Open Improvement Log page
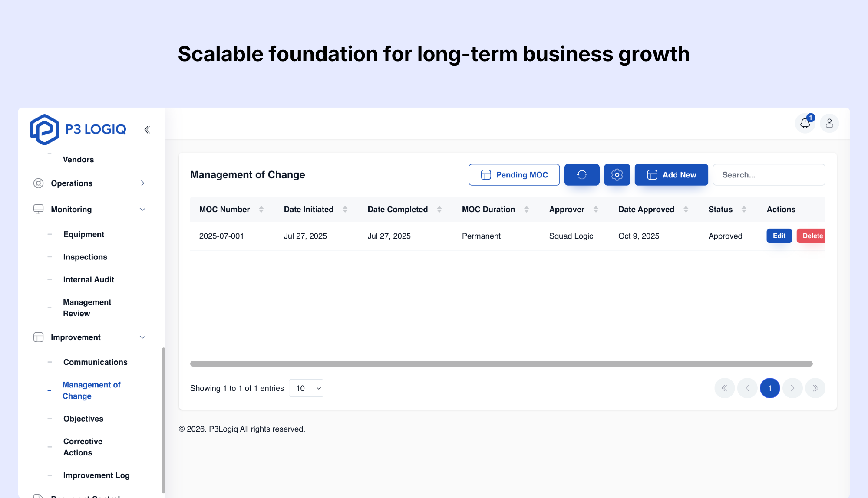 click(x=96, y=475)
